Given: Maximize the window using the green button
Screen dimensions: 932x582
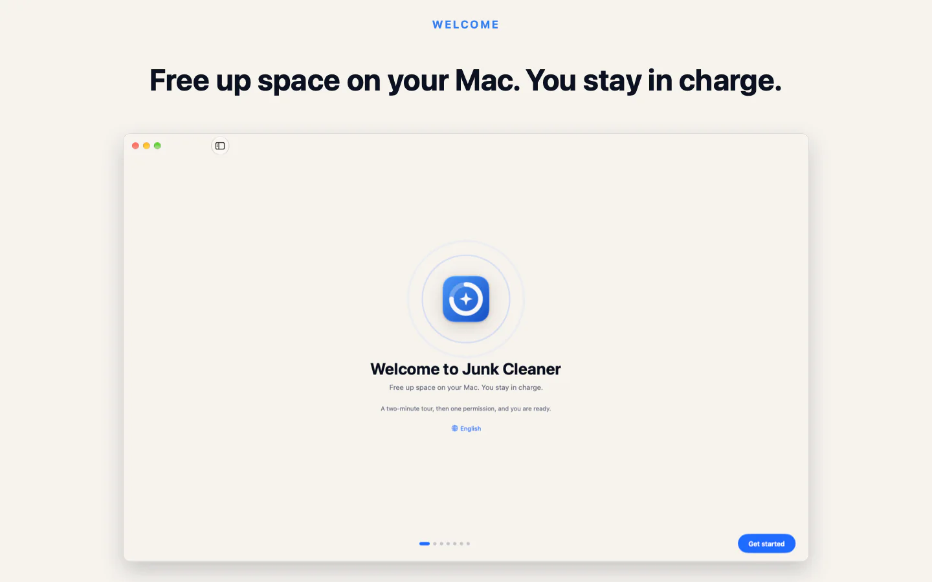Looking at the screenshot, I should click(157, 145).
